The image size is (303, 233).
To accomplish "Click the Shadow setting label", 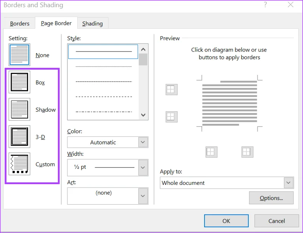I will coord(45,110).
